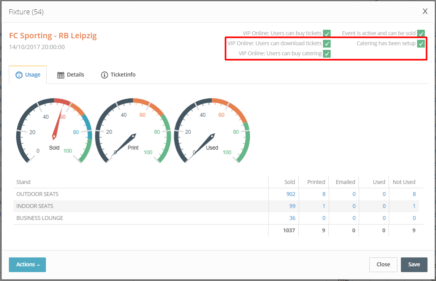The width and height of the screenshot is (436, 281).
Task: Open sold count 99 for Indoor Seats
Action: tap(292, 206)
